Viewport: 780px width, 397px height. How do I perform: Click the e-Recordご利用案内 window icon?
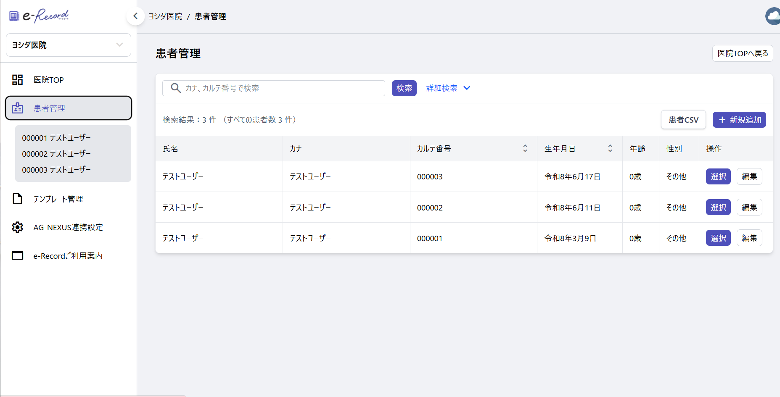17,255
